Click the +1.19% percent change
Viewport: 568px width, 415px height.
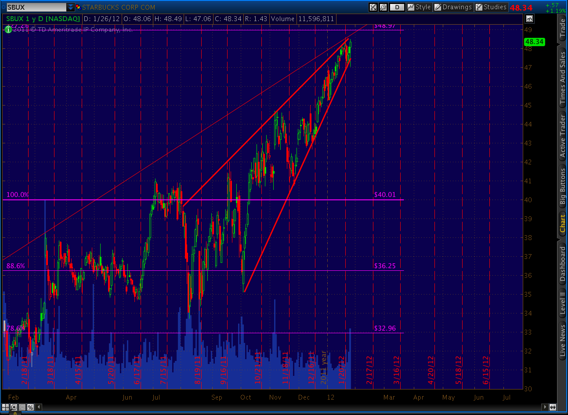tap(556, 11)
